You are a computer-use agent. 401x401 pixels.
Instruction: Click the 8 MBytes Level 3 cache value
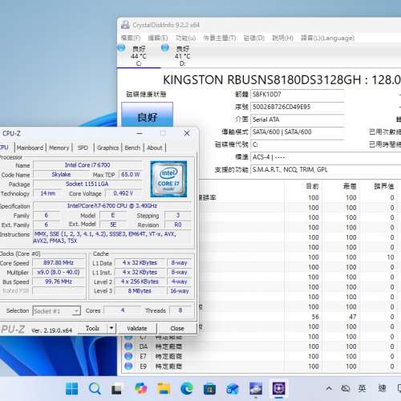coord(140,291)
